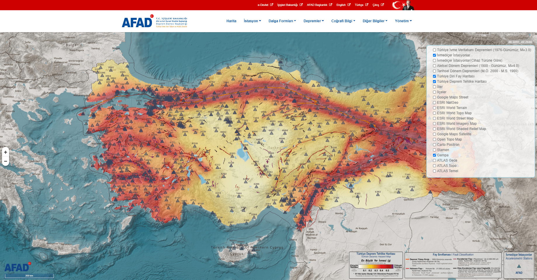Click the AFAD logo in the header
Viewport: 537px width, 280px height.
pos(155,22)
